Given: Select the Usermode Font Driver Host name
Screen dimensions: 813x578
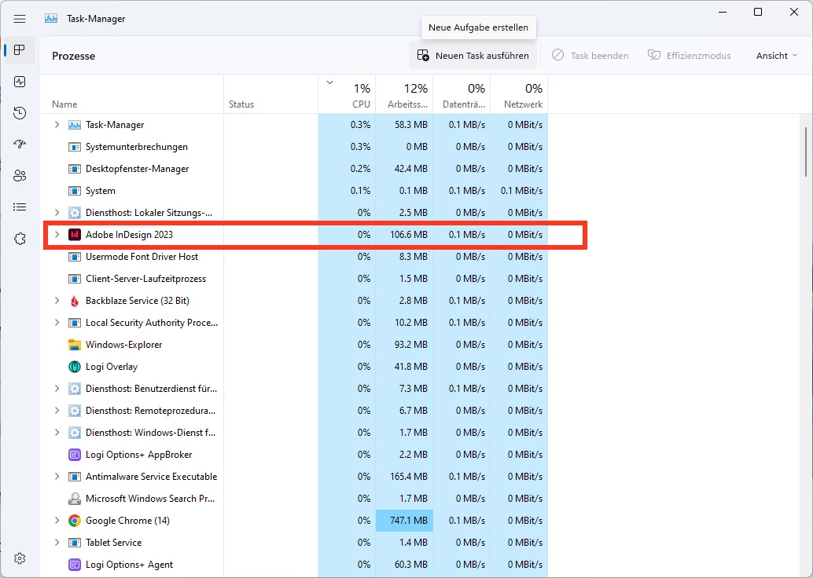Looking at the screenshot, I should tap(142, 256).
